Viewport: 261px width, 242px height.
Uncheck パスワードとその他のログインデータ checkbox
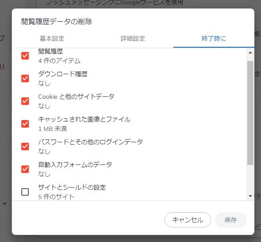tap(25, 147)
